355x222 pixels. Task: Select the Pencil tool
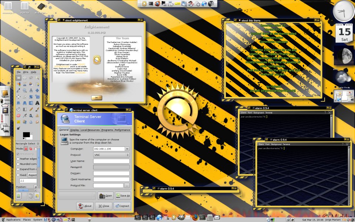pyautogui.click(x=31, y=110)
